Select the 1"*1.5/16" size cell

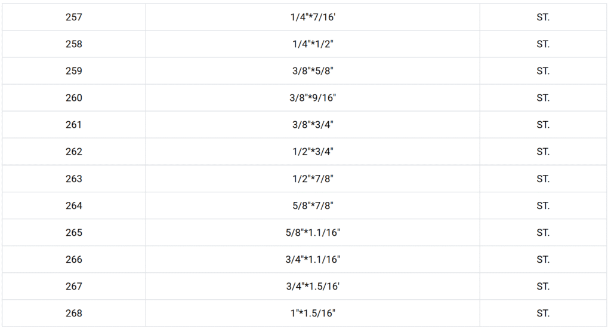(313, 313)
